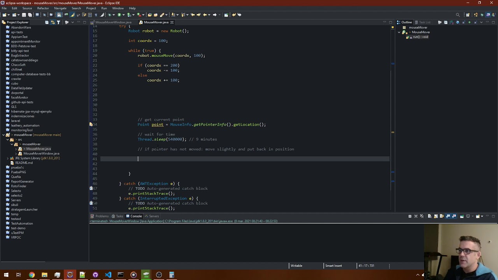Toggle Hide Static members in Outline

click(464, 22)
